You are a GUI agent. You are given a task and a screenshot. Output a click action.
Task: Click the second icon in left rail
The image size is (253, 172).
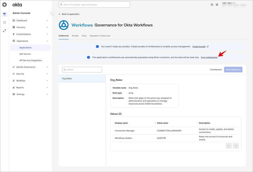coord(5,23)
